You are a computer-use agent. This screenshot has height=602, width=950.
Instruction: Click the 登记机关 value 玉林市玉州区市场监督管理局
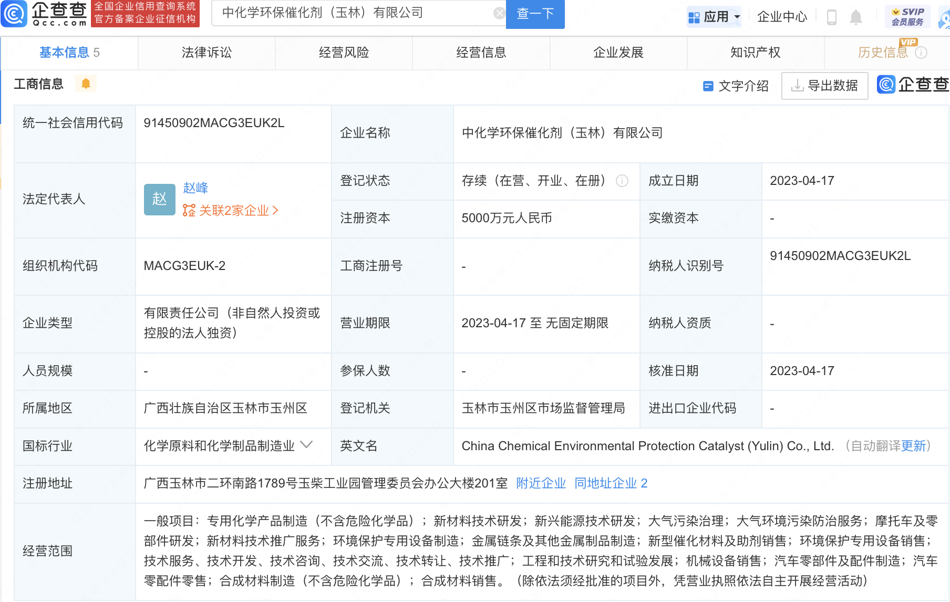click(x=543, y=408)
